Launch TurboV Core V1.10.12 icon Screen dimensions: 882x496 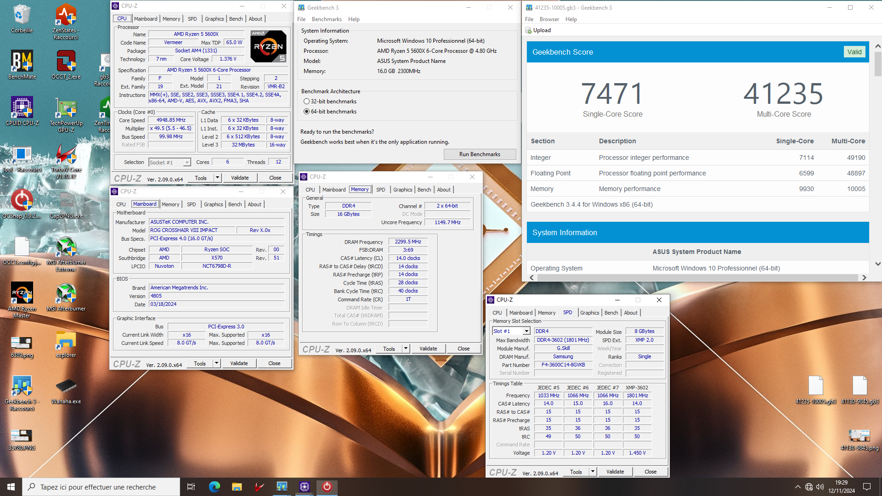click(x=66, y=161)
